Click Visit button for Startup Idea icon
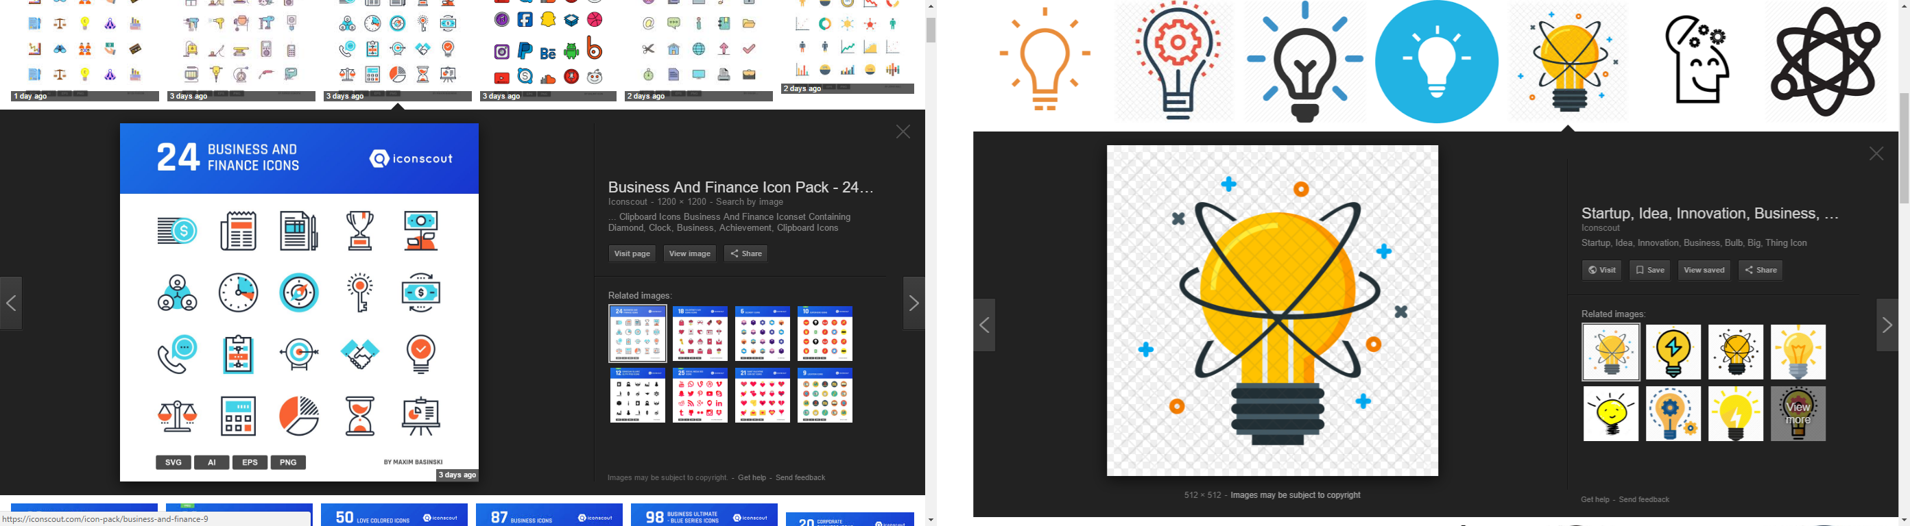The image size is (1910, 526). (1601, 270)
